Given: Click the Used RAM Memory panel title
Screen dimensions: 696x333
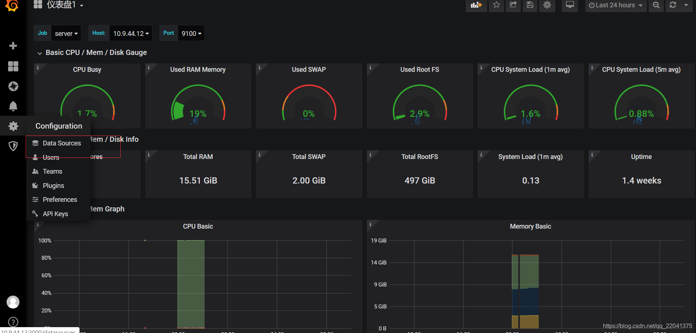Looking at the screenshot, I should (198, 70).
